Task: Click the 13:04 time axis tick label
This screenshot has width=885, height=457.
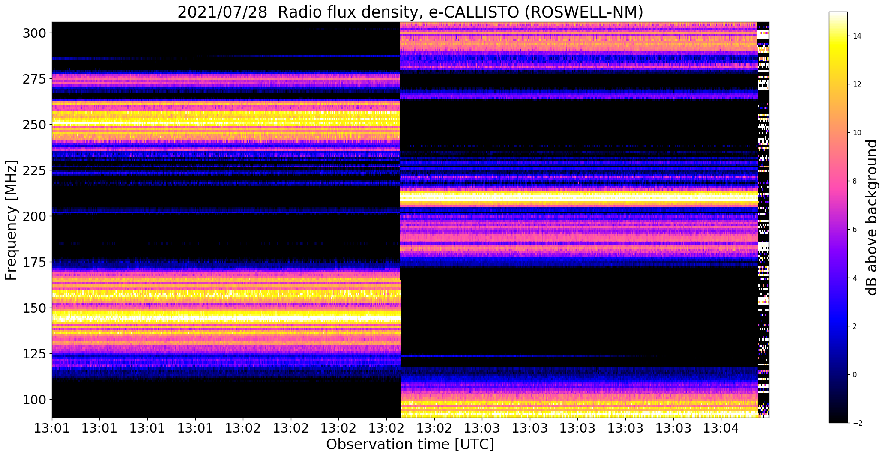Action: pyautogui.click(x=721, y=428)
